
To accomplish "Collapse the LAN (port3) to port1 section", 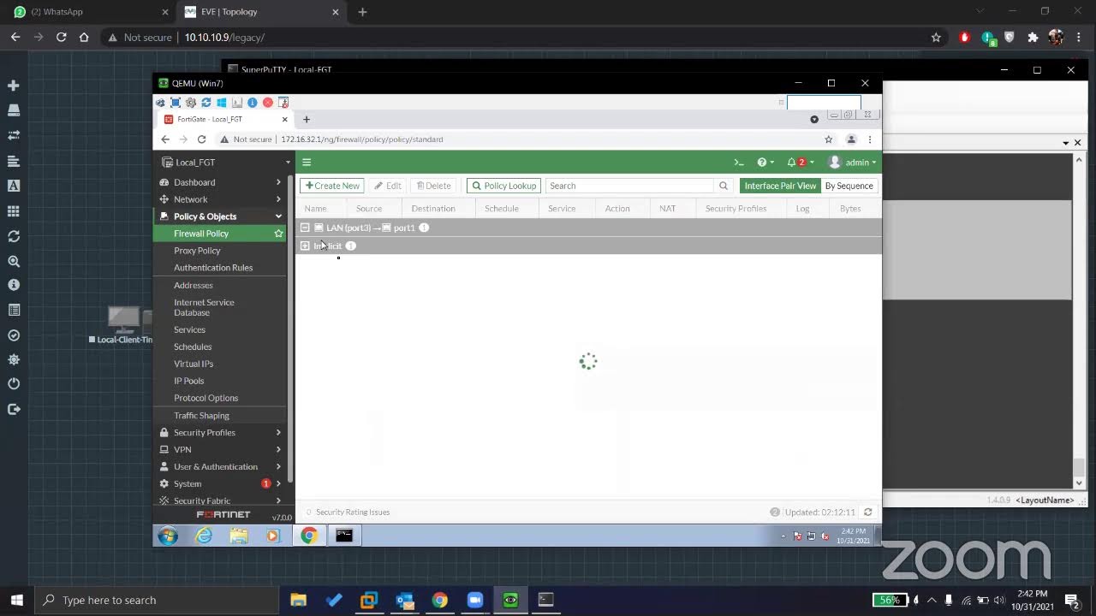I will (305, 228).
